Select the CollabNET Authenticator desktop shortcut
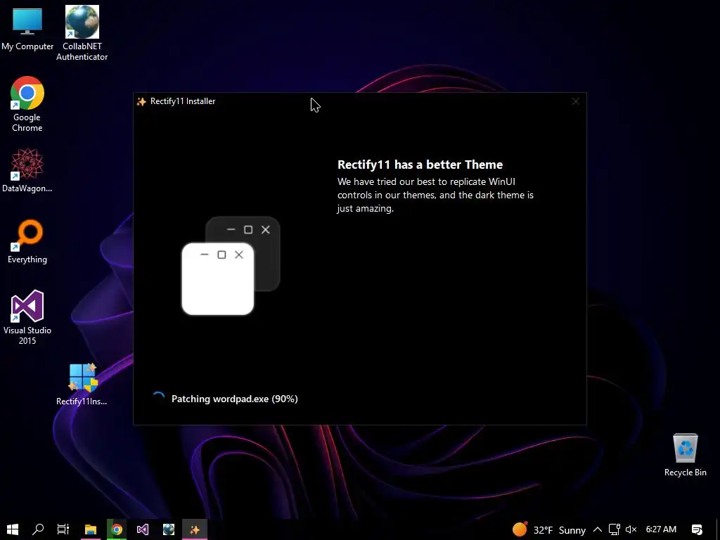This screenshot has height=540, width=720. pos(82,33)
